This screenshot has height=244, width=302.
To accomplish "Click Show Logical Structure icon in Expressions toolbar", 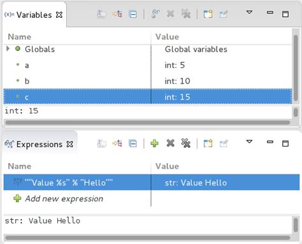I will pos(117,143).
